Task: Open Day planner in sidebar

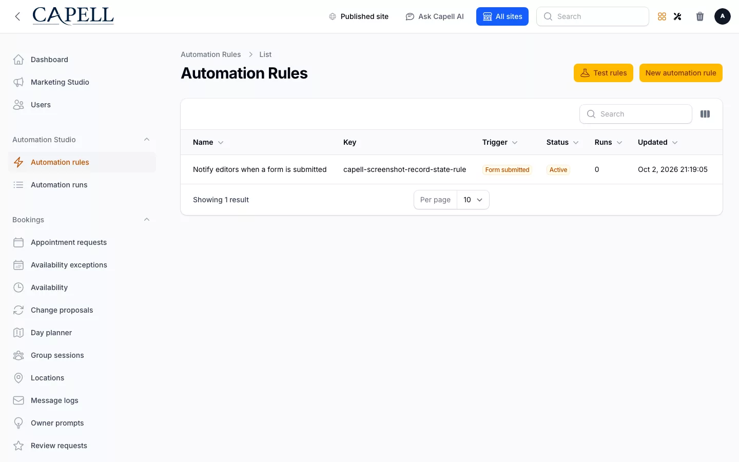Action: 82,333
